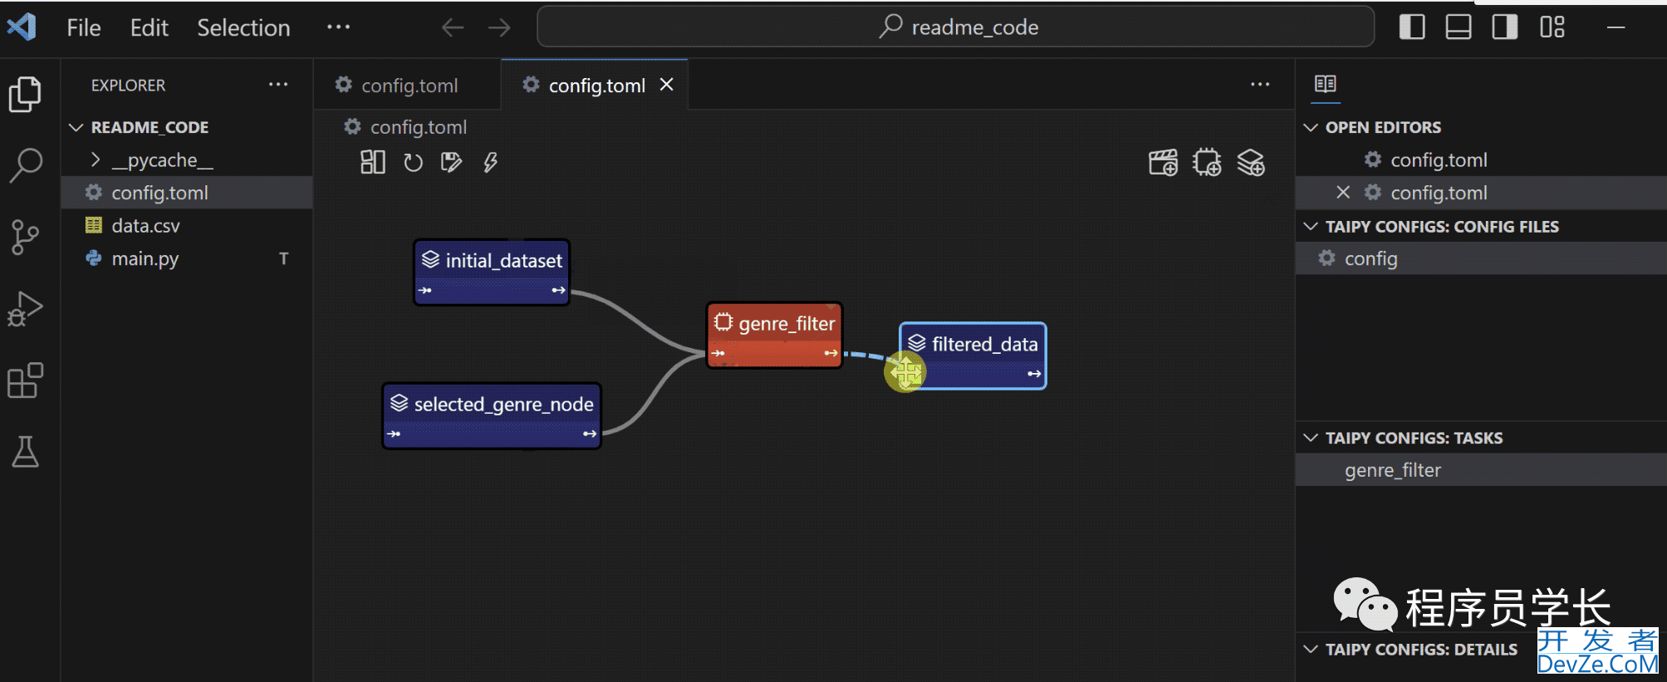This screenshot has height=682, width=1667.
Task: Click the VS Code logo icon
Action: click(x=22, y=27)
